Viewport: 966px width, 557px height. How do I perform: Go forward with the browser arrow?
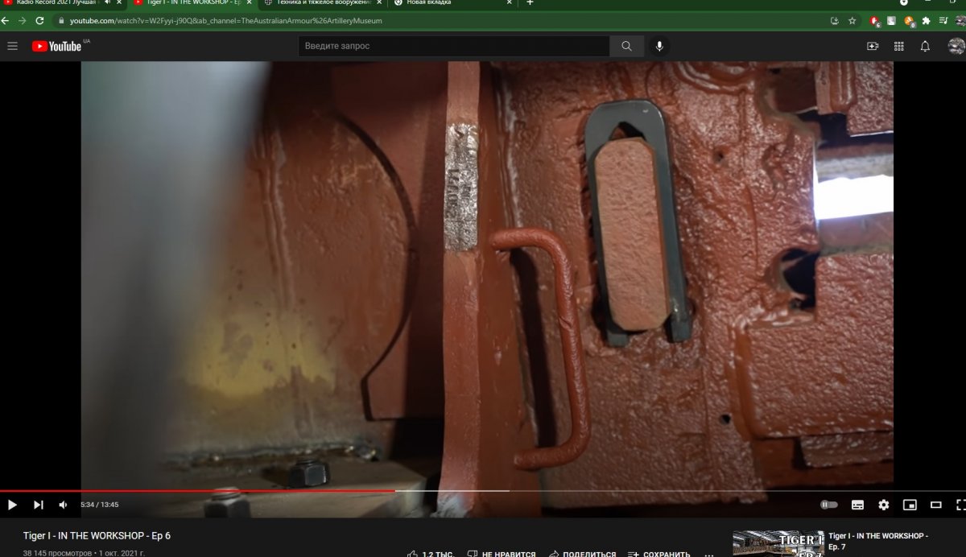(23, 20)
